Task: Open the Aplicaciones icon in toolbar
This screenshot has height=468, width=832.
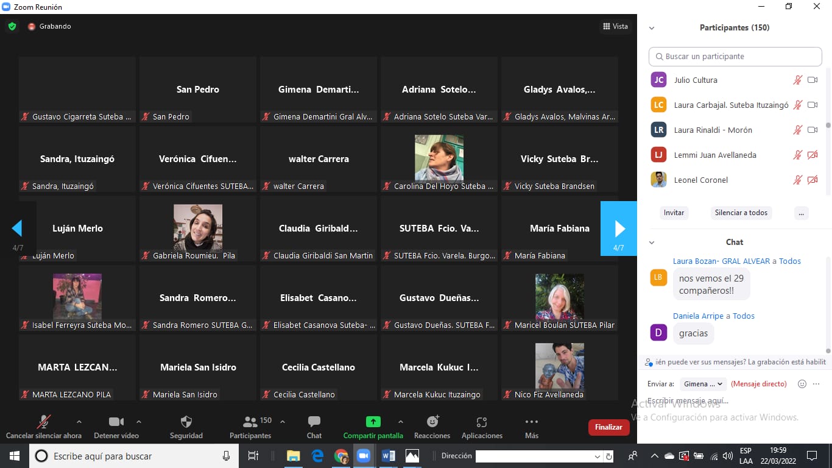Action: click(482, 422)
